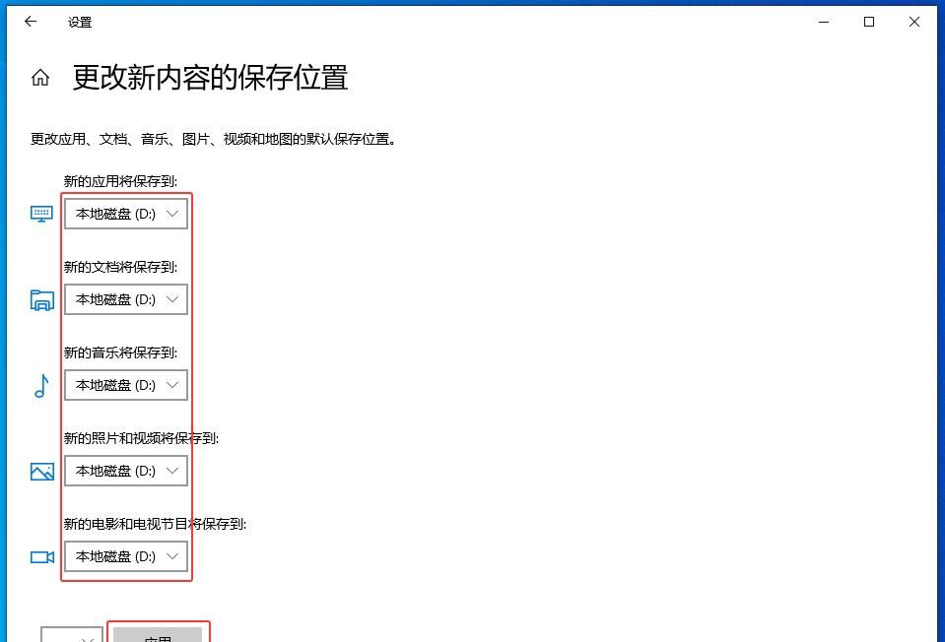Screen dimensions: 945x642
Task: Click the movies video camera icon
Action: [x=41, y=556]
